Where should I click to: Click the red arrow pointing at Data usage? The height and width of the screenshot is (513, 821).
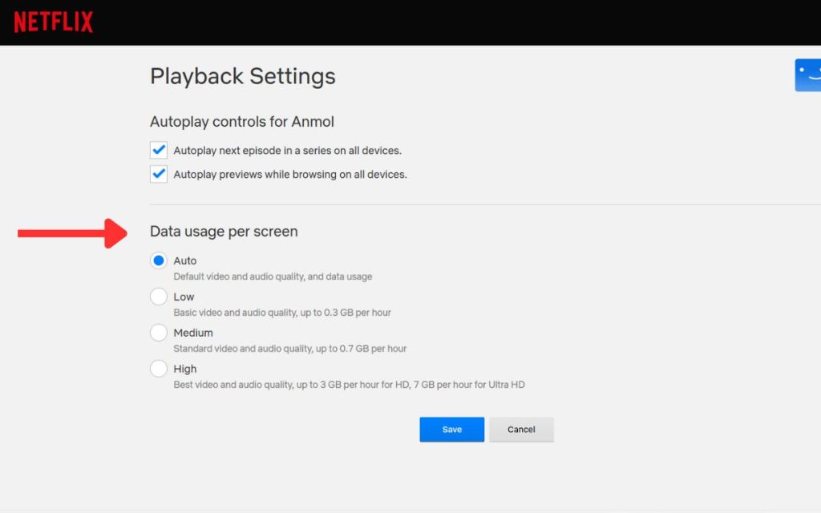72,233
